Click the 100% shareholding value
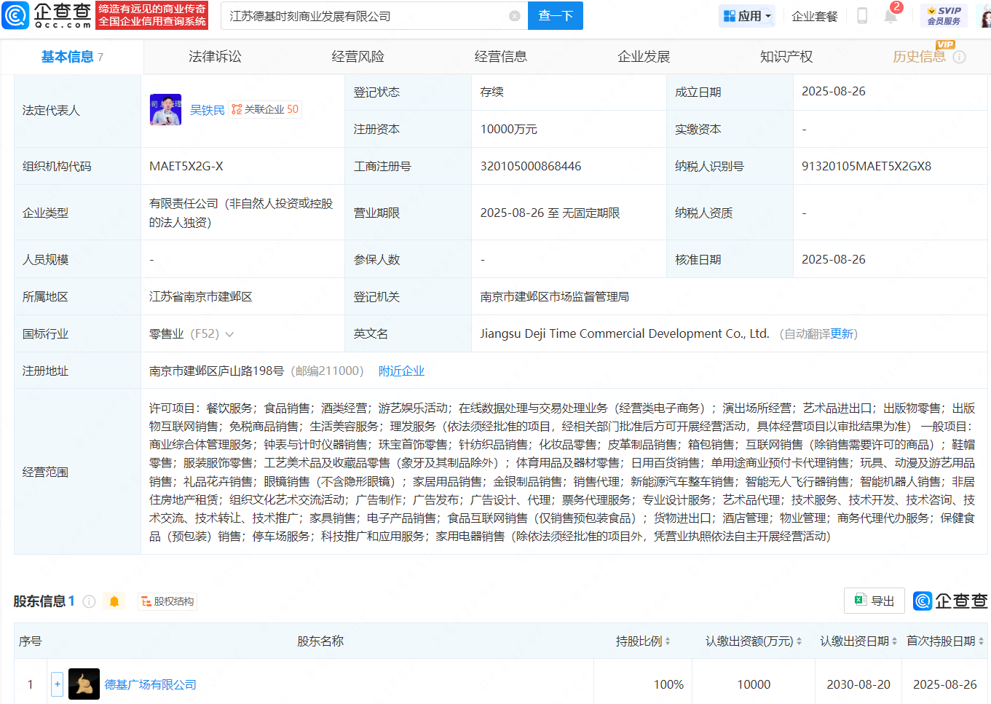Image resolution: width=991 pixels, height=704 pixels. pyautogui.click(x=668, y=685)
